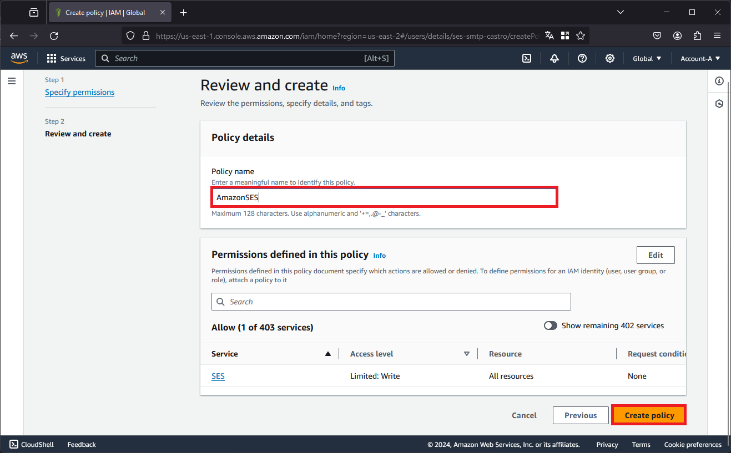Image resolution: width=731 pixels, height=453 pixels.
Task: Open the notifications bell
Action: 554,58
